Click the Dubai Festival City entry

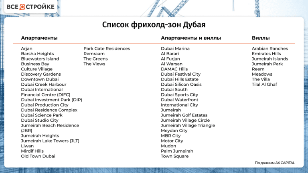180,74
